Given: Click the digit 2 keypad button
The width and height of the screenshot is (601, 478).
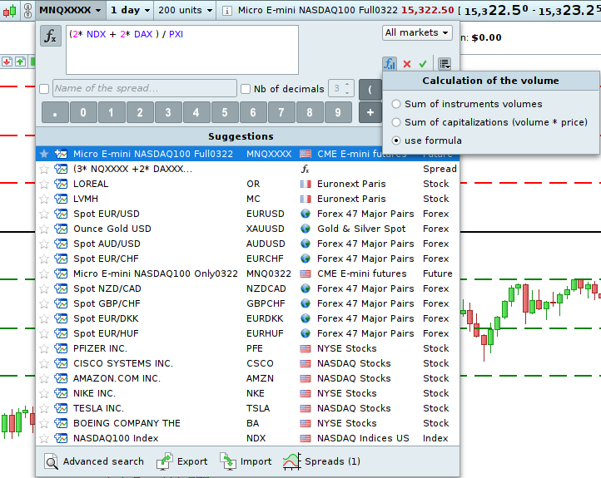Looking at the screenshot, I should point(140,112).
